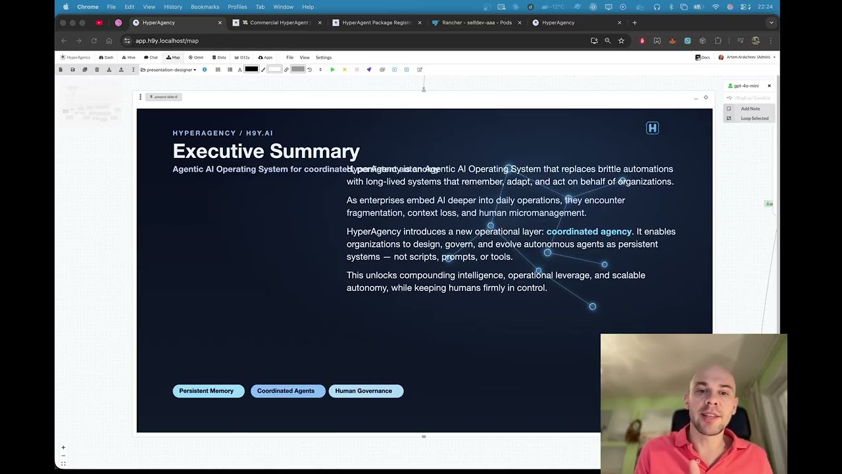Screen dimensions: 842x474
Task: Click the target icon atop slide node
Action: [706, 97]
